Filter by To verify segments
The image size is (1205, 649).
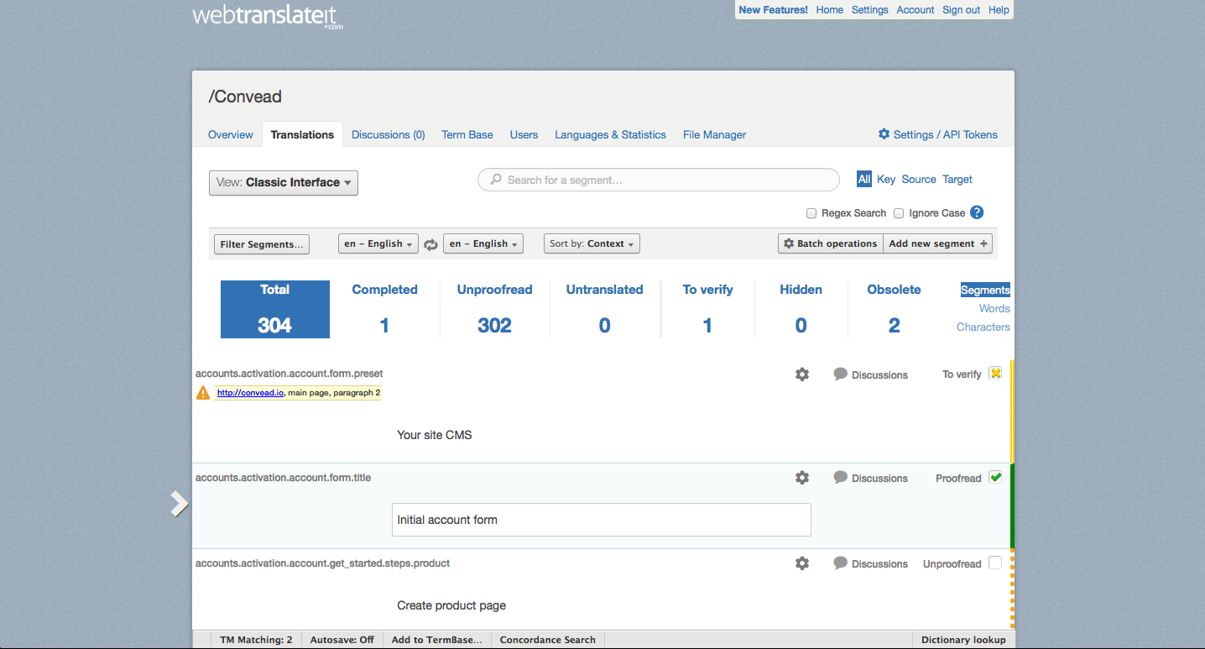pos(707,309)
